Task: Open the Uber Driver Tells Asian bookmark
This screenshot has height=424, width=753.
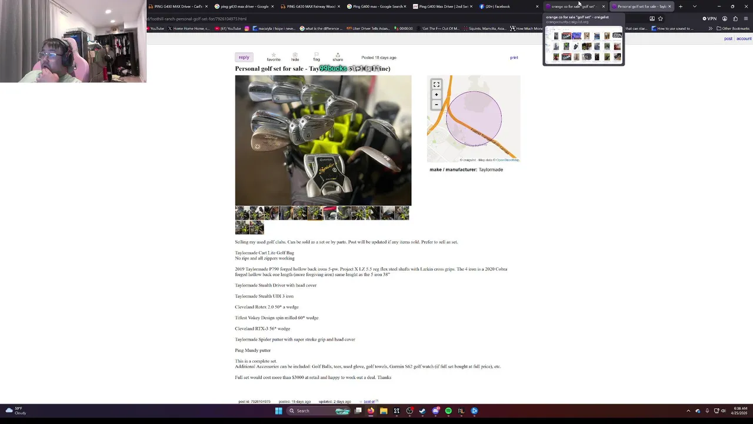Action: tap(368, 28)
